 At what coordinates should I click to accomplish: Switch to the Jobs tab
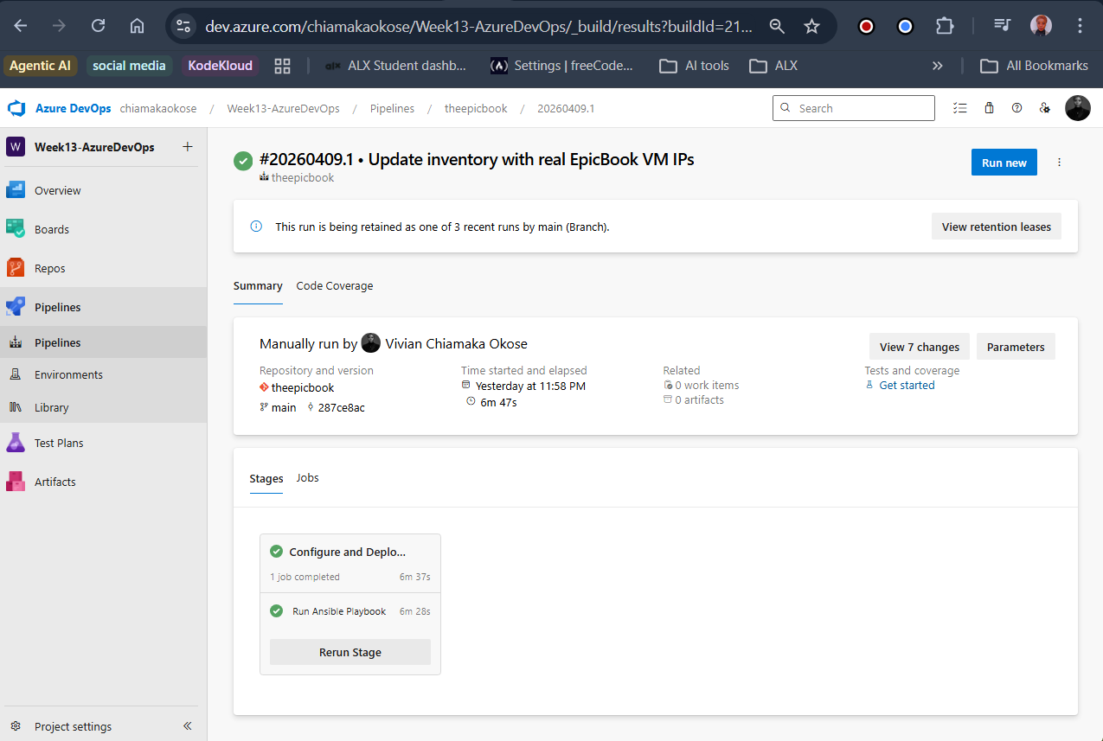[307, 477]
